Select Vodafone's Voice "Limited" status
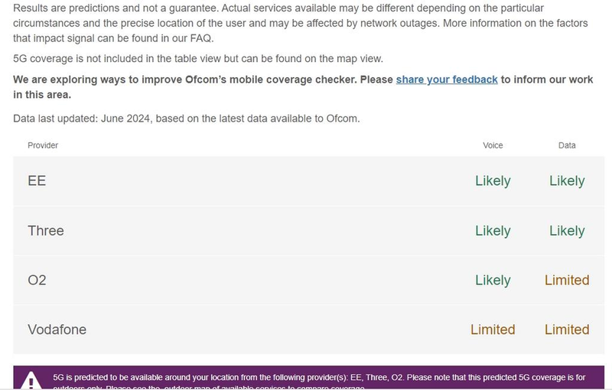612x390 pixels. [x=493, y=330]
